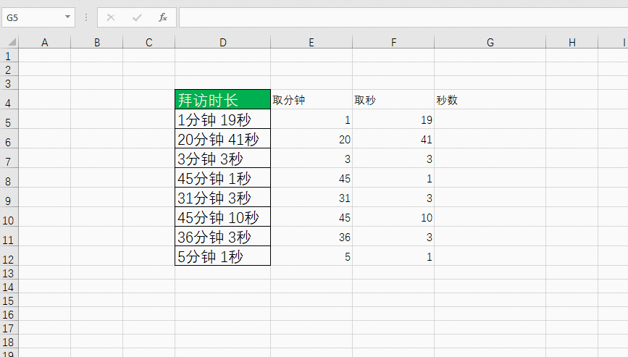Screen dimensions: 628x357
Task: Click the 取分钟 header cell
Action: pyautogui.click(x=311, y=100)
